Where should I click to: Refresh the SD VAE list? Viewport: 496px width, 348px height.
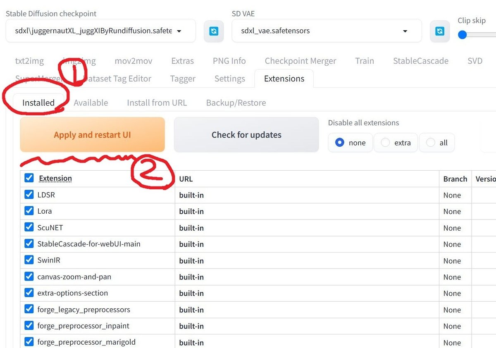440,31
